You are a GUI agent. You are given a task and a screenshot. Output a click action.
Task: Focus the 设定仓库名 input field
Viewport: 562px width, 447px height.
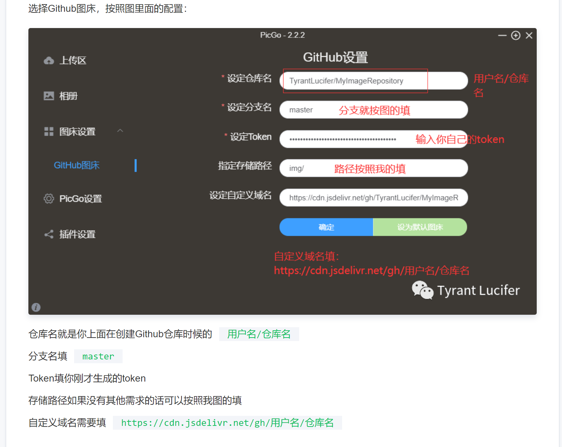pyautogui.click(x=373, y=81)
